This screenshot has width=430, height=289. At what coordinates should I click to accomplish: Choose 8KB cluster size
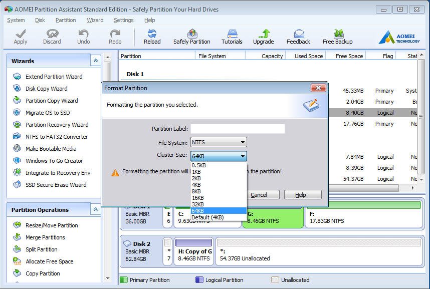[x=219, y=191]
